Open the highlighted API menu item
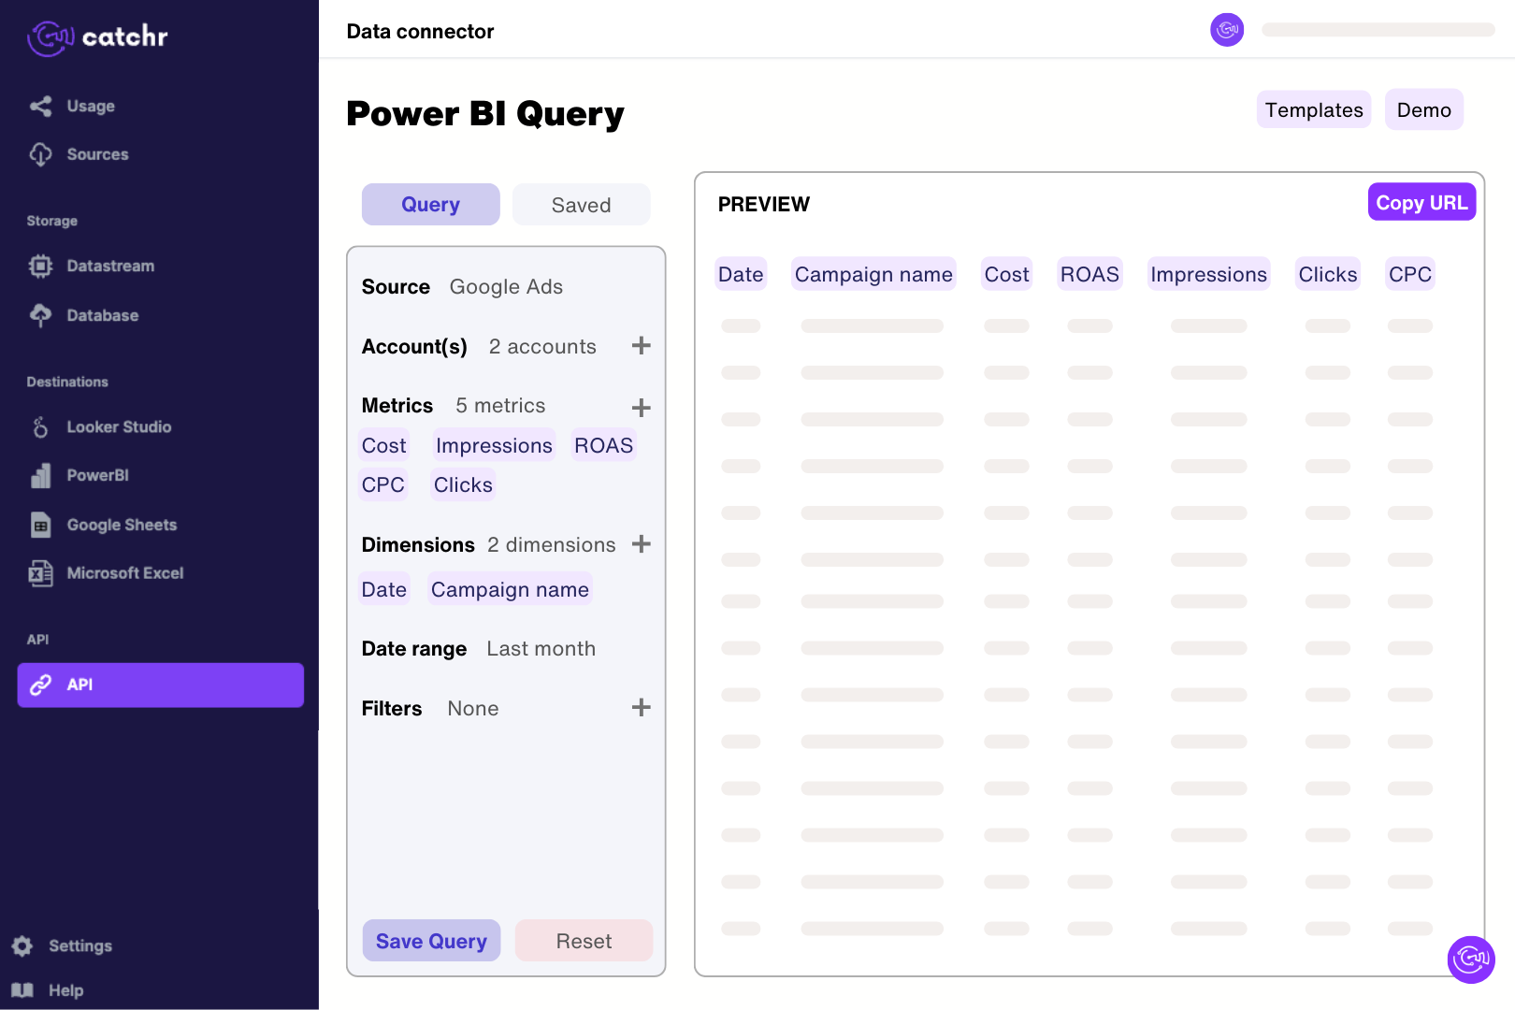 coord(161,685)
